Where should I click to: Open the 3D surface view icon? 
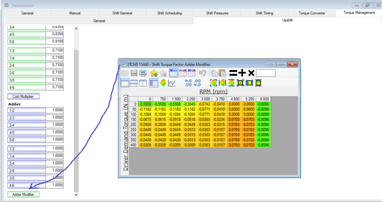(163, 83)
